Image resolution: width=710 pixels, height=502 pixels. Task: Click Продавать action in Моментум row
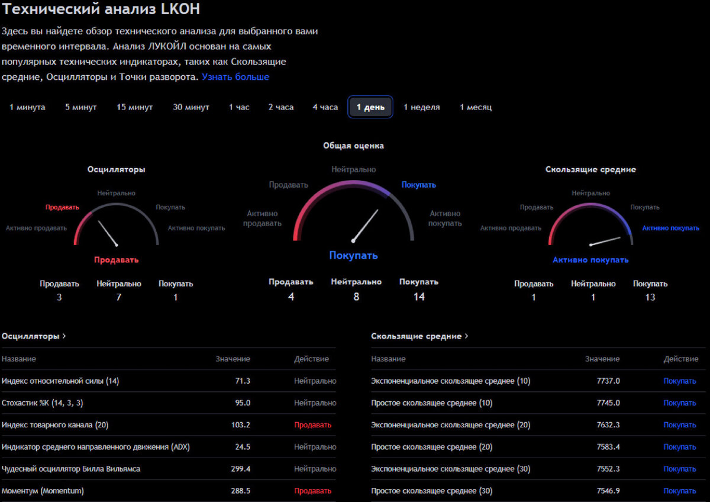pyautogui.click(x=312, y=491)
